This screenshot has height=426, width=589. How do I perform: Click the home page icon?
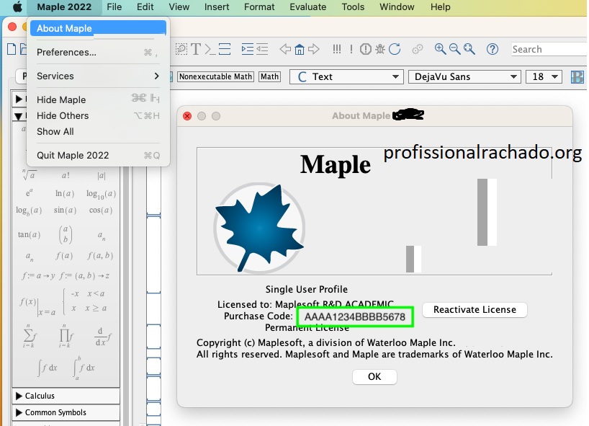click(x=300, y=49)
